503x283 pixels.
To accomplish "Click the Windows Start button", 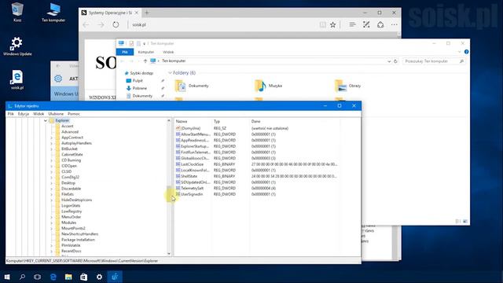I will pyautogui.click(x=7, y=277).
